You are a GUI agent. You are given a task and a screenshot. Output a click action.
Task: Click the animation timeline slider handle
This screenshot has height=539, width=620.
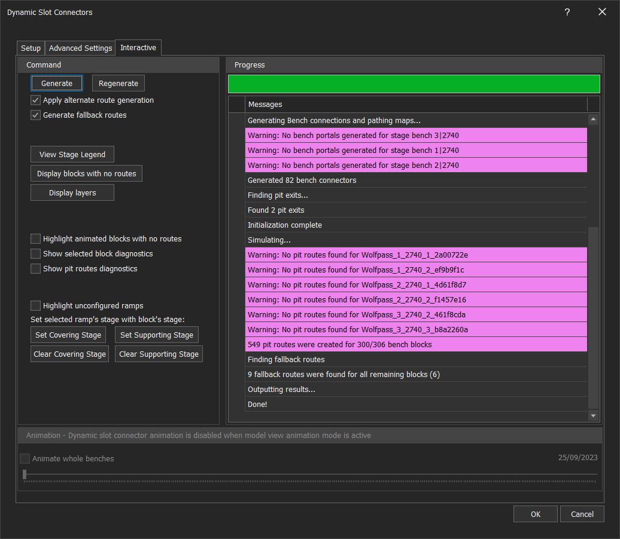25,474
